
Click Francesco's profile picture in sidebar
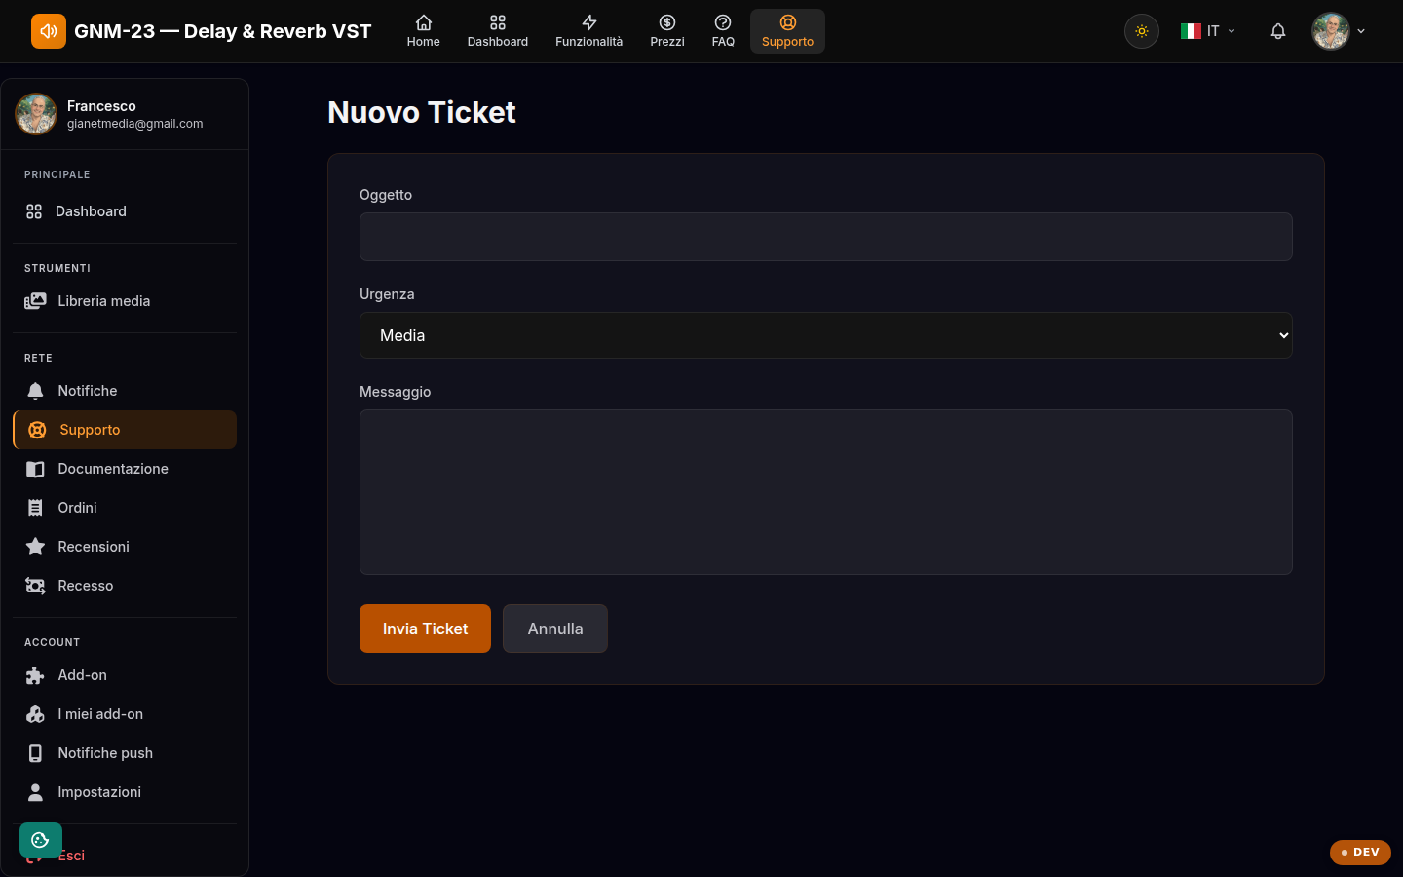[36, 114]
